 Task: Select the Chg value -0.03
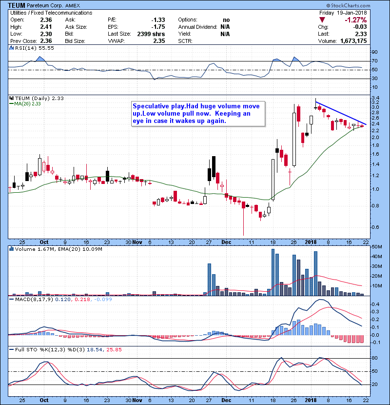[360, 27]
